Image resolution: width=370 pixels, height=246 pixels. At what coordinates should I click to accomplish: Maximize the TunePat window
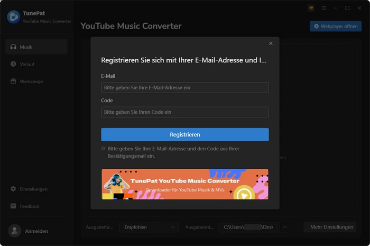pos(347,8)
